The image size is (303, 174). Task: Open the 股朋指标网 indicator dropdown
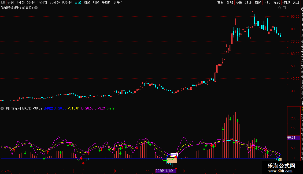(x=2, y=108)
